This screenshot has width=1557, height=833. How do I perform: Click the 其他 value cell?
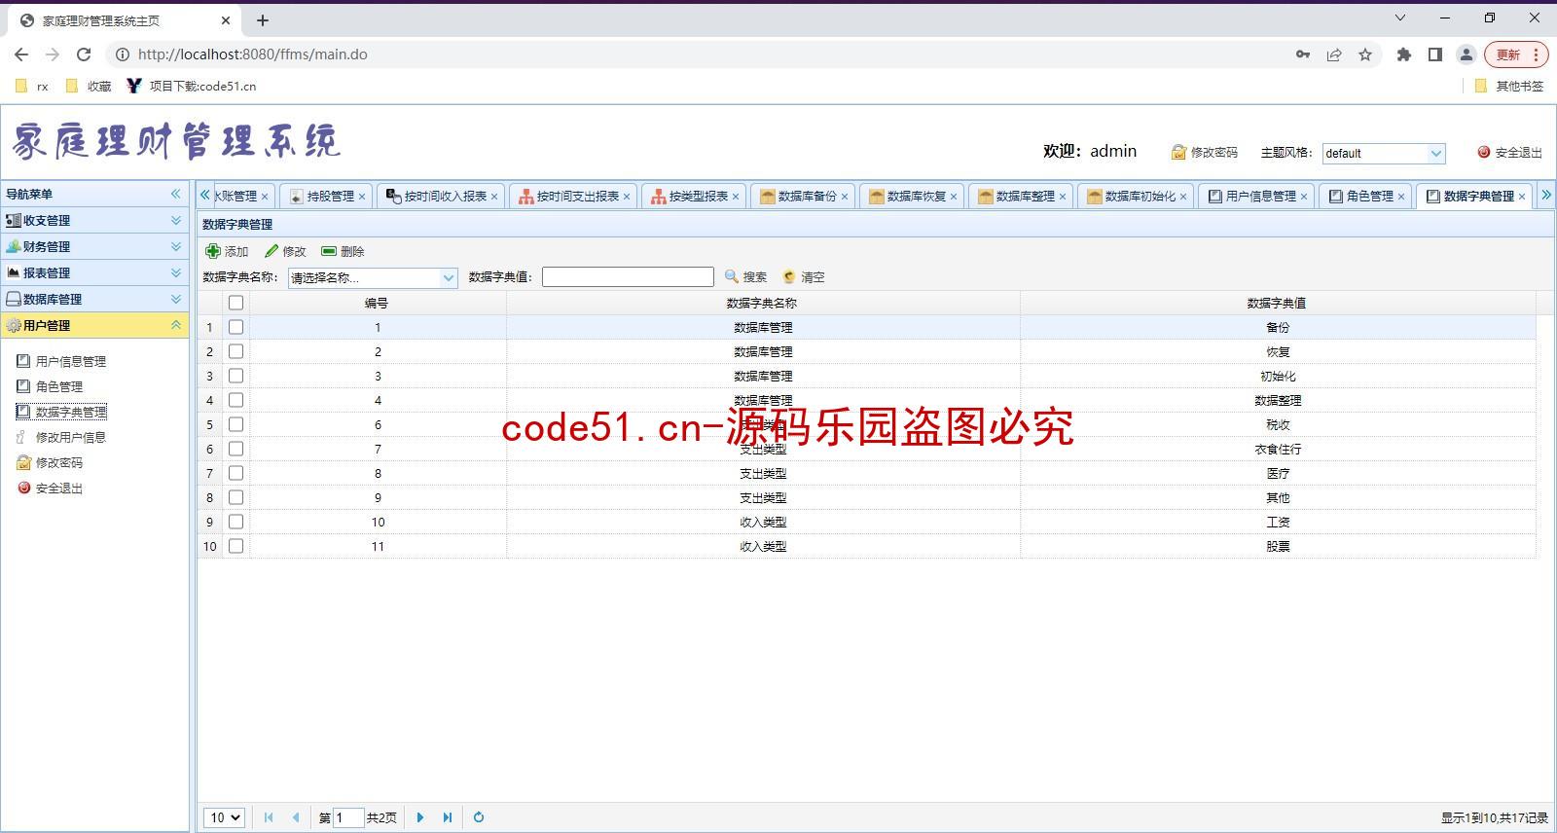pos(1277,497)
